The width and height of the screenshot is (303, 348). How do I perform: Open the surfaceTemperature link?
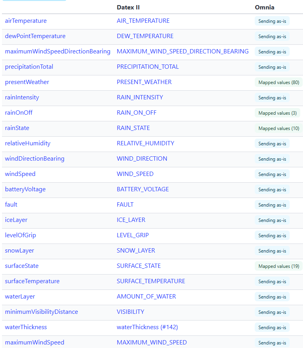tap(32, 281)
